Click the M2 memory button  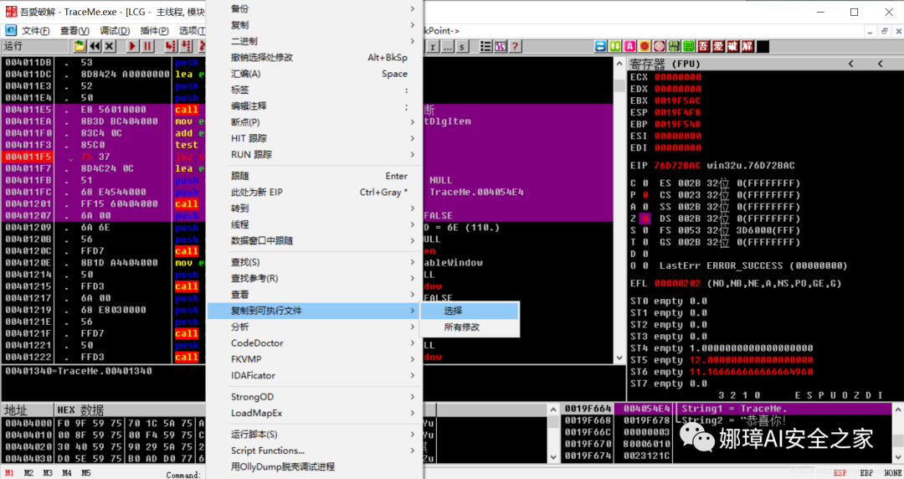[28, 473]
